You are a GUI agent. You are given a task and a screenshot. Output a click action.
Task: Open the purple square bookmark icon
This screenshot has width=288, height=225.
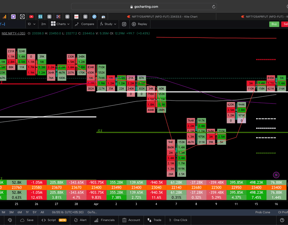13,17
